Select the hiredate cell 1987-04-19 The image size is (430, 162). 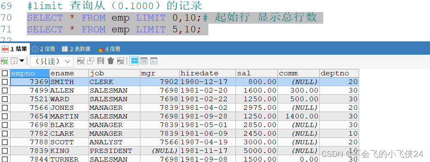207,142
